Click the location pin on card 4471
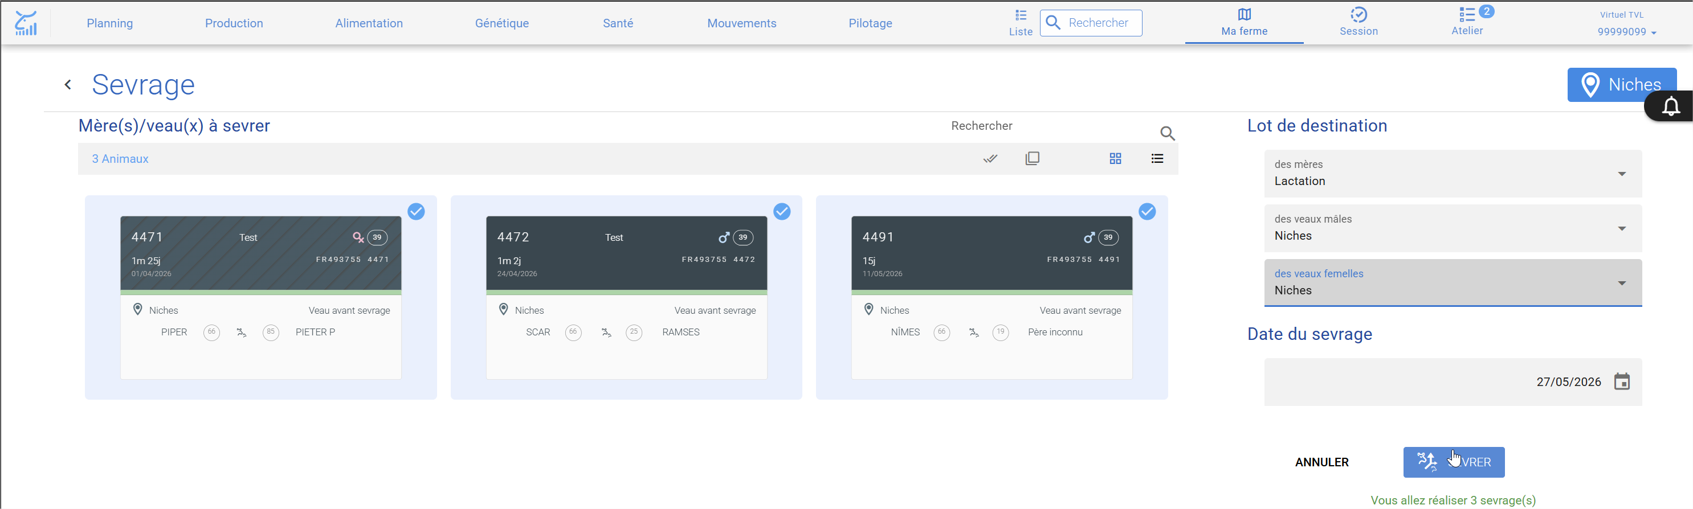 pyautogui.click(x=137, y=309)
